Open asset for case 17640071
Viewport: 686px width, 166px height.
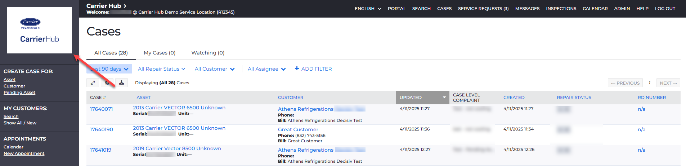click(x=179, y=108)
